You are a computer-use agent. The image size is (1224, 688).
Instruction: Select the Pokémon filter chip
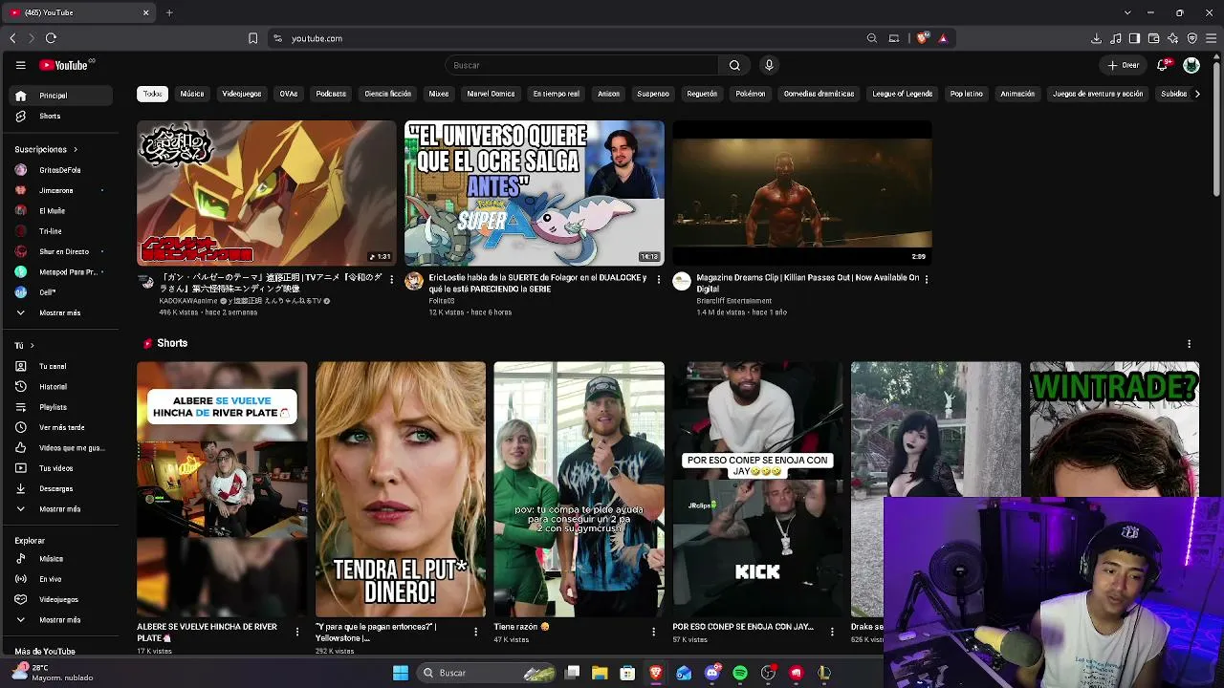(x=751, y=94)
